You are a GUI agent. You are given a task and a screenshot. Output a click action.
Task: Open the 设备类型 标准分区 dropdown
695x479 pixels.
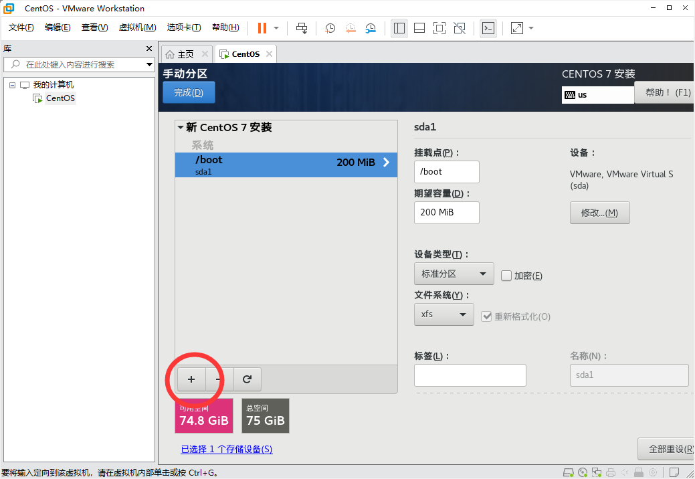(454, 274)
